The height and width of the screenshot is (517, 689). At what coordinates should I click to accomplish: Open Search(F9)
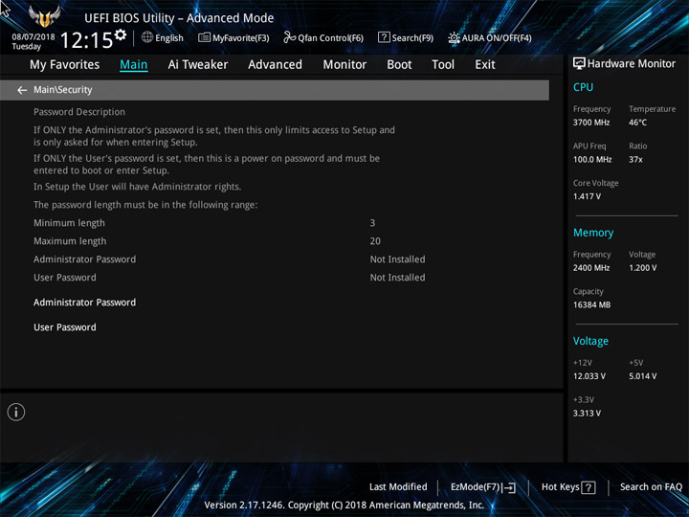(405, 37)
